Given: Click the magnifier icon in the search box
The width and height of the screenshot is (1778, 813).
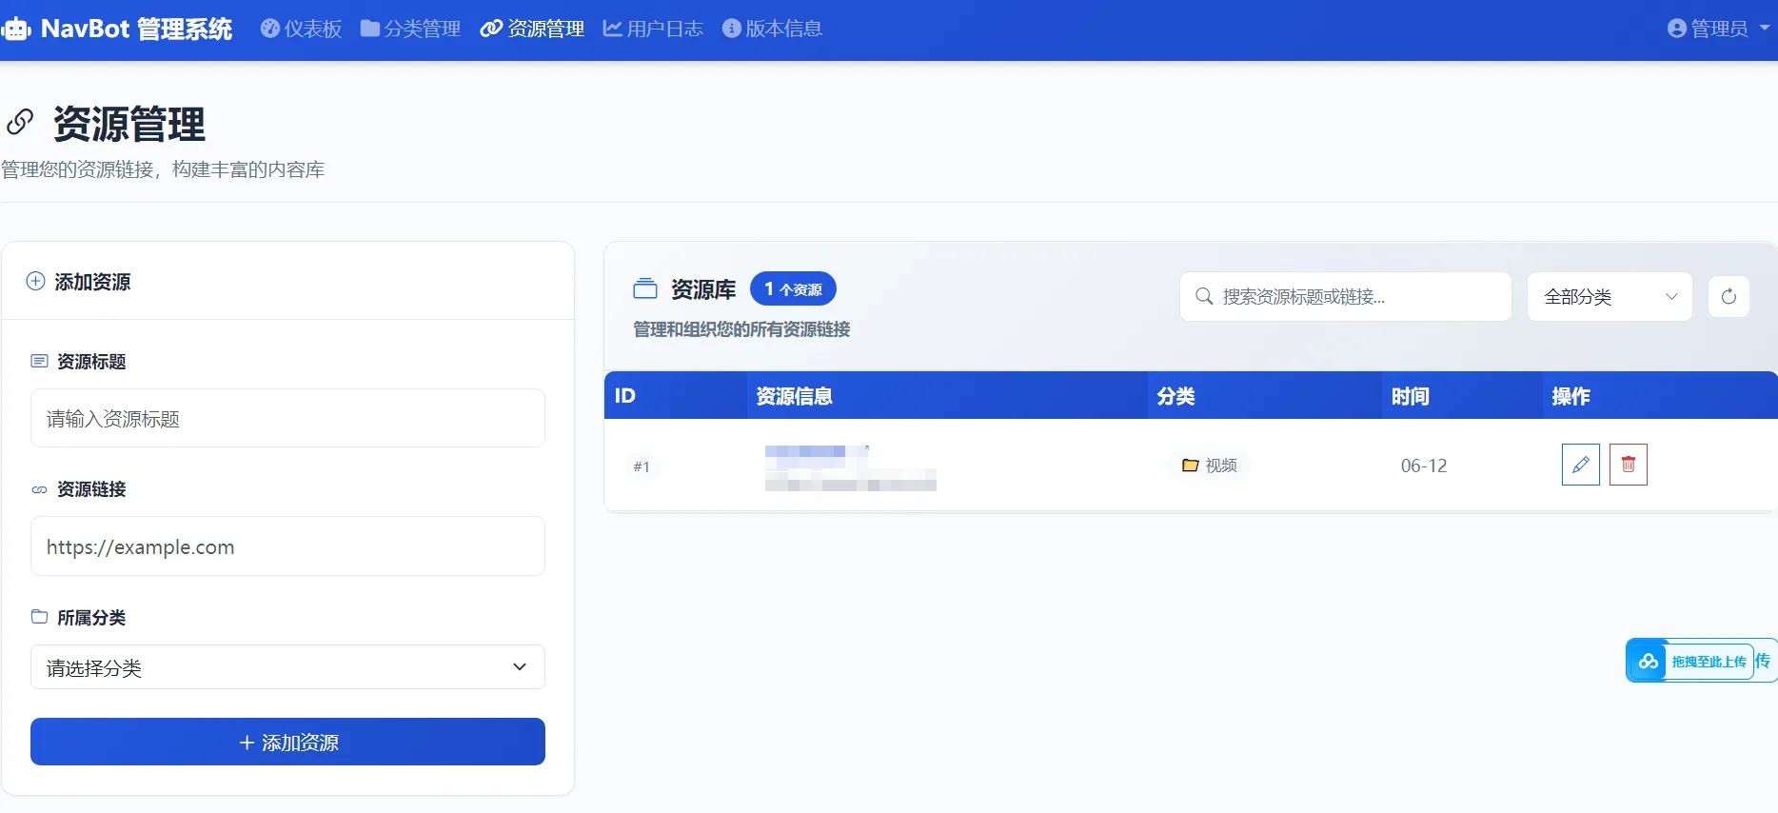Looking at the screenshot, I should 1203,297.
